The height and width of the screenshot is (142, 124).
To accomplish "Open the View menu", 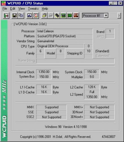I will [21, 9].
